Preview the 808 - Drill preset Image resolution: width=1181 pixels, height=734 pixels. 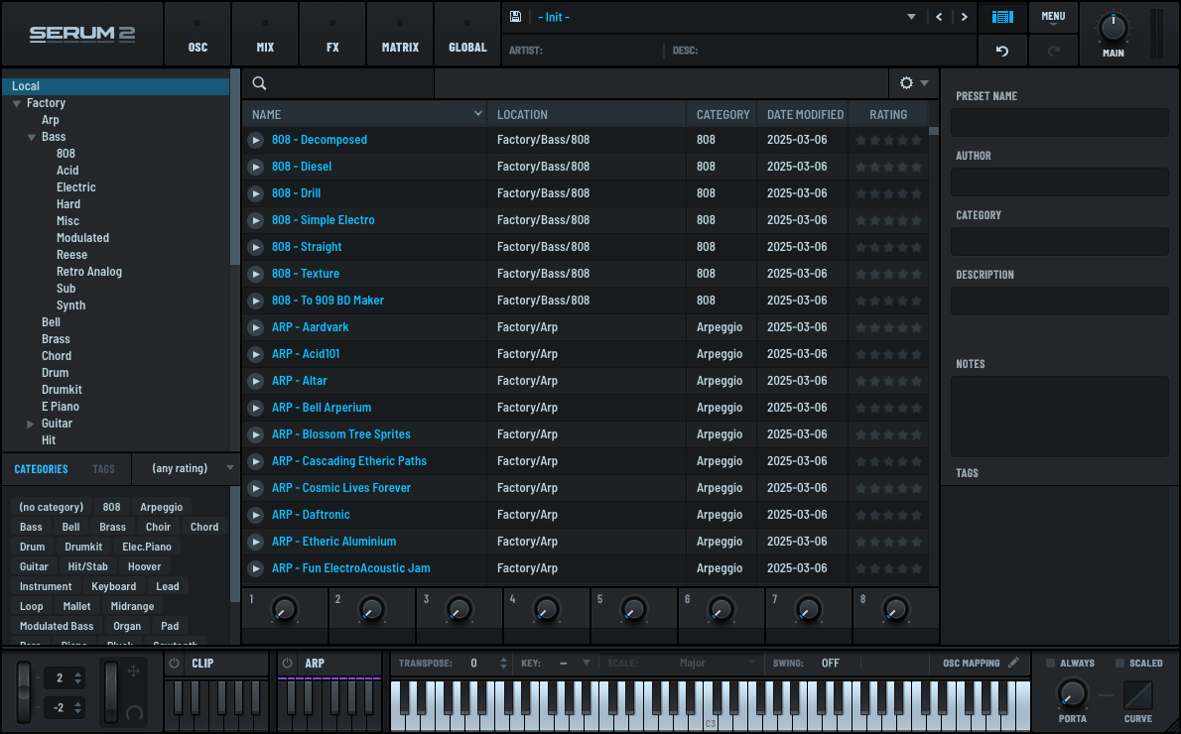pos(256,193)
